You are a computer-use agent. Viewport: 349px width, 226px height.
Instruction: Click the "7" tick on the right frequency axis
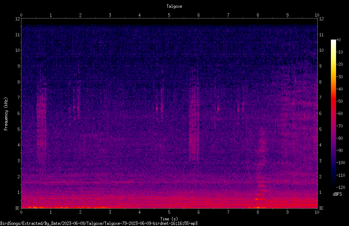[320, 98]
